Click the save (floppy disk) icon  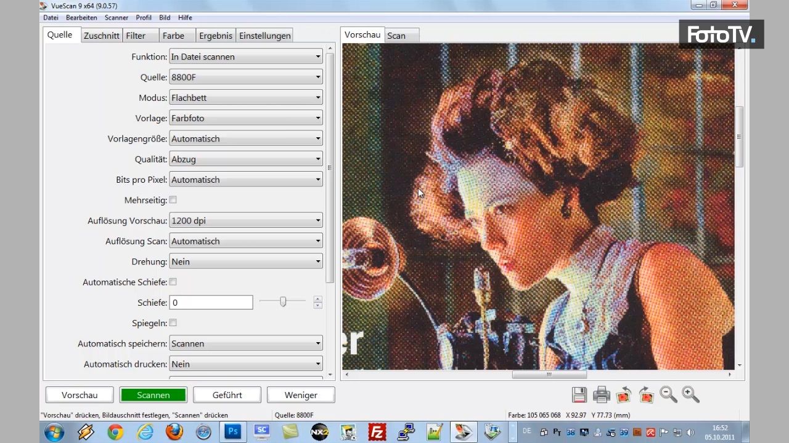(579, 394)
